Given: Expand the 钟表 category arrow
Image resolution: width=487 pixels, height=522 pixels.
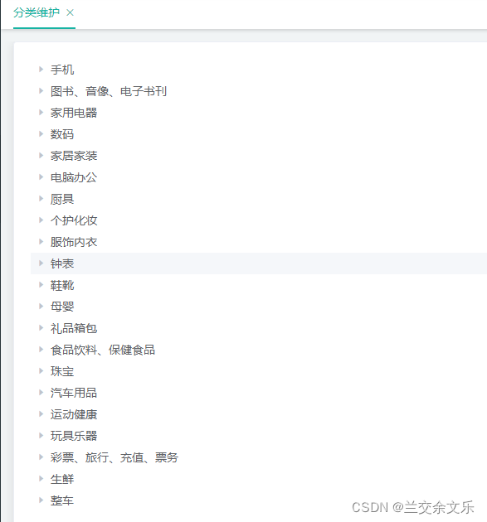Looking at the screenshot, I should click(x=41, y=263).
